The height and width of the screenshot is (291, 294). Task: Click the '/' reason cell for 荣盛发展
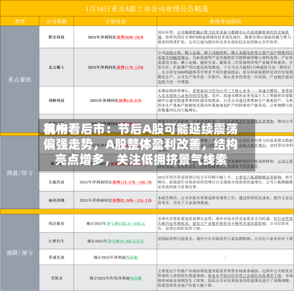[225, 257]
